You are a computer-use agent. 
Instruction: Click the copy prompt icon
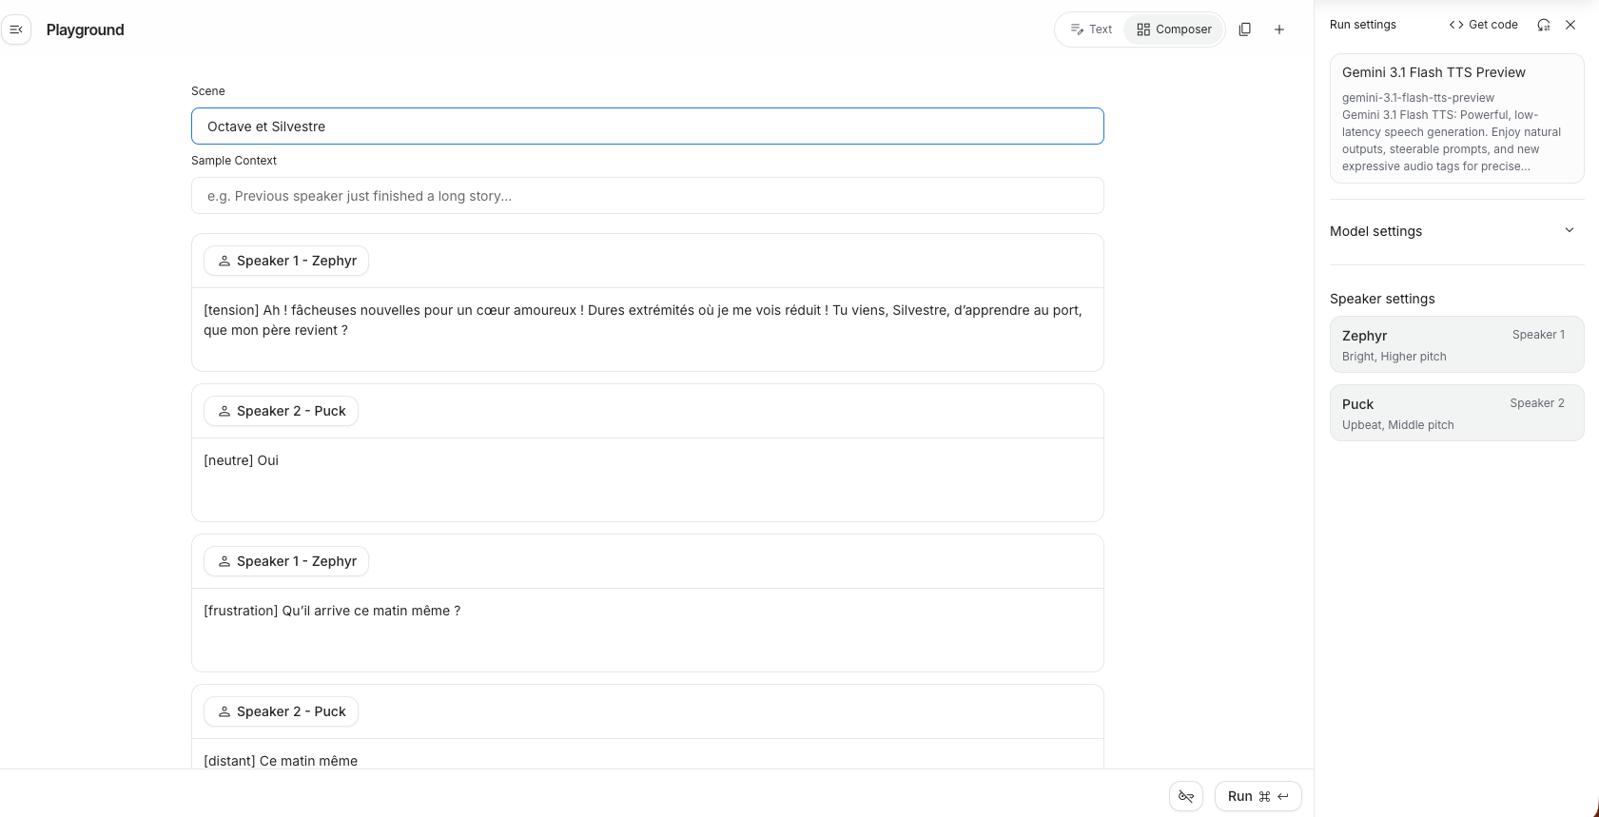point(1244,29)
